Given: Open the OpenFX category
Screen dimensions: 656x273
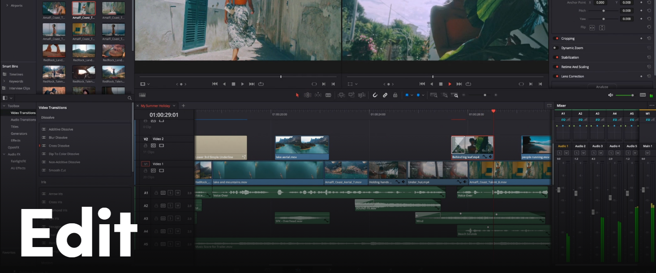Looking at the screenshot, I should point(13,147).
